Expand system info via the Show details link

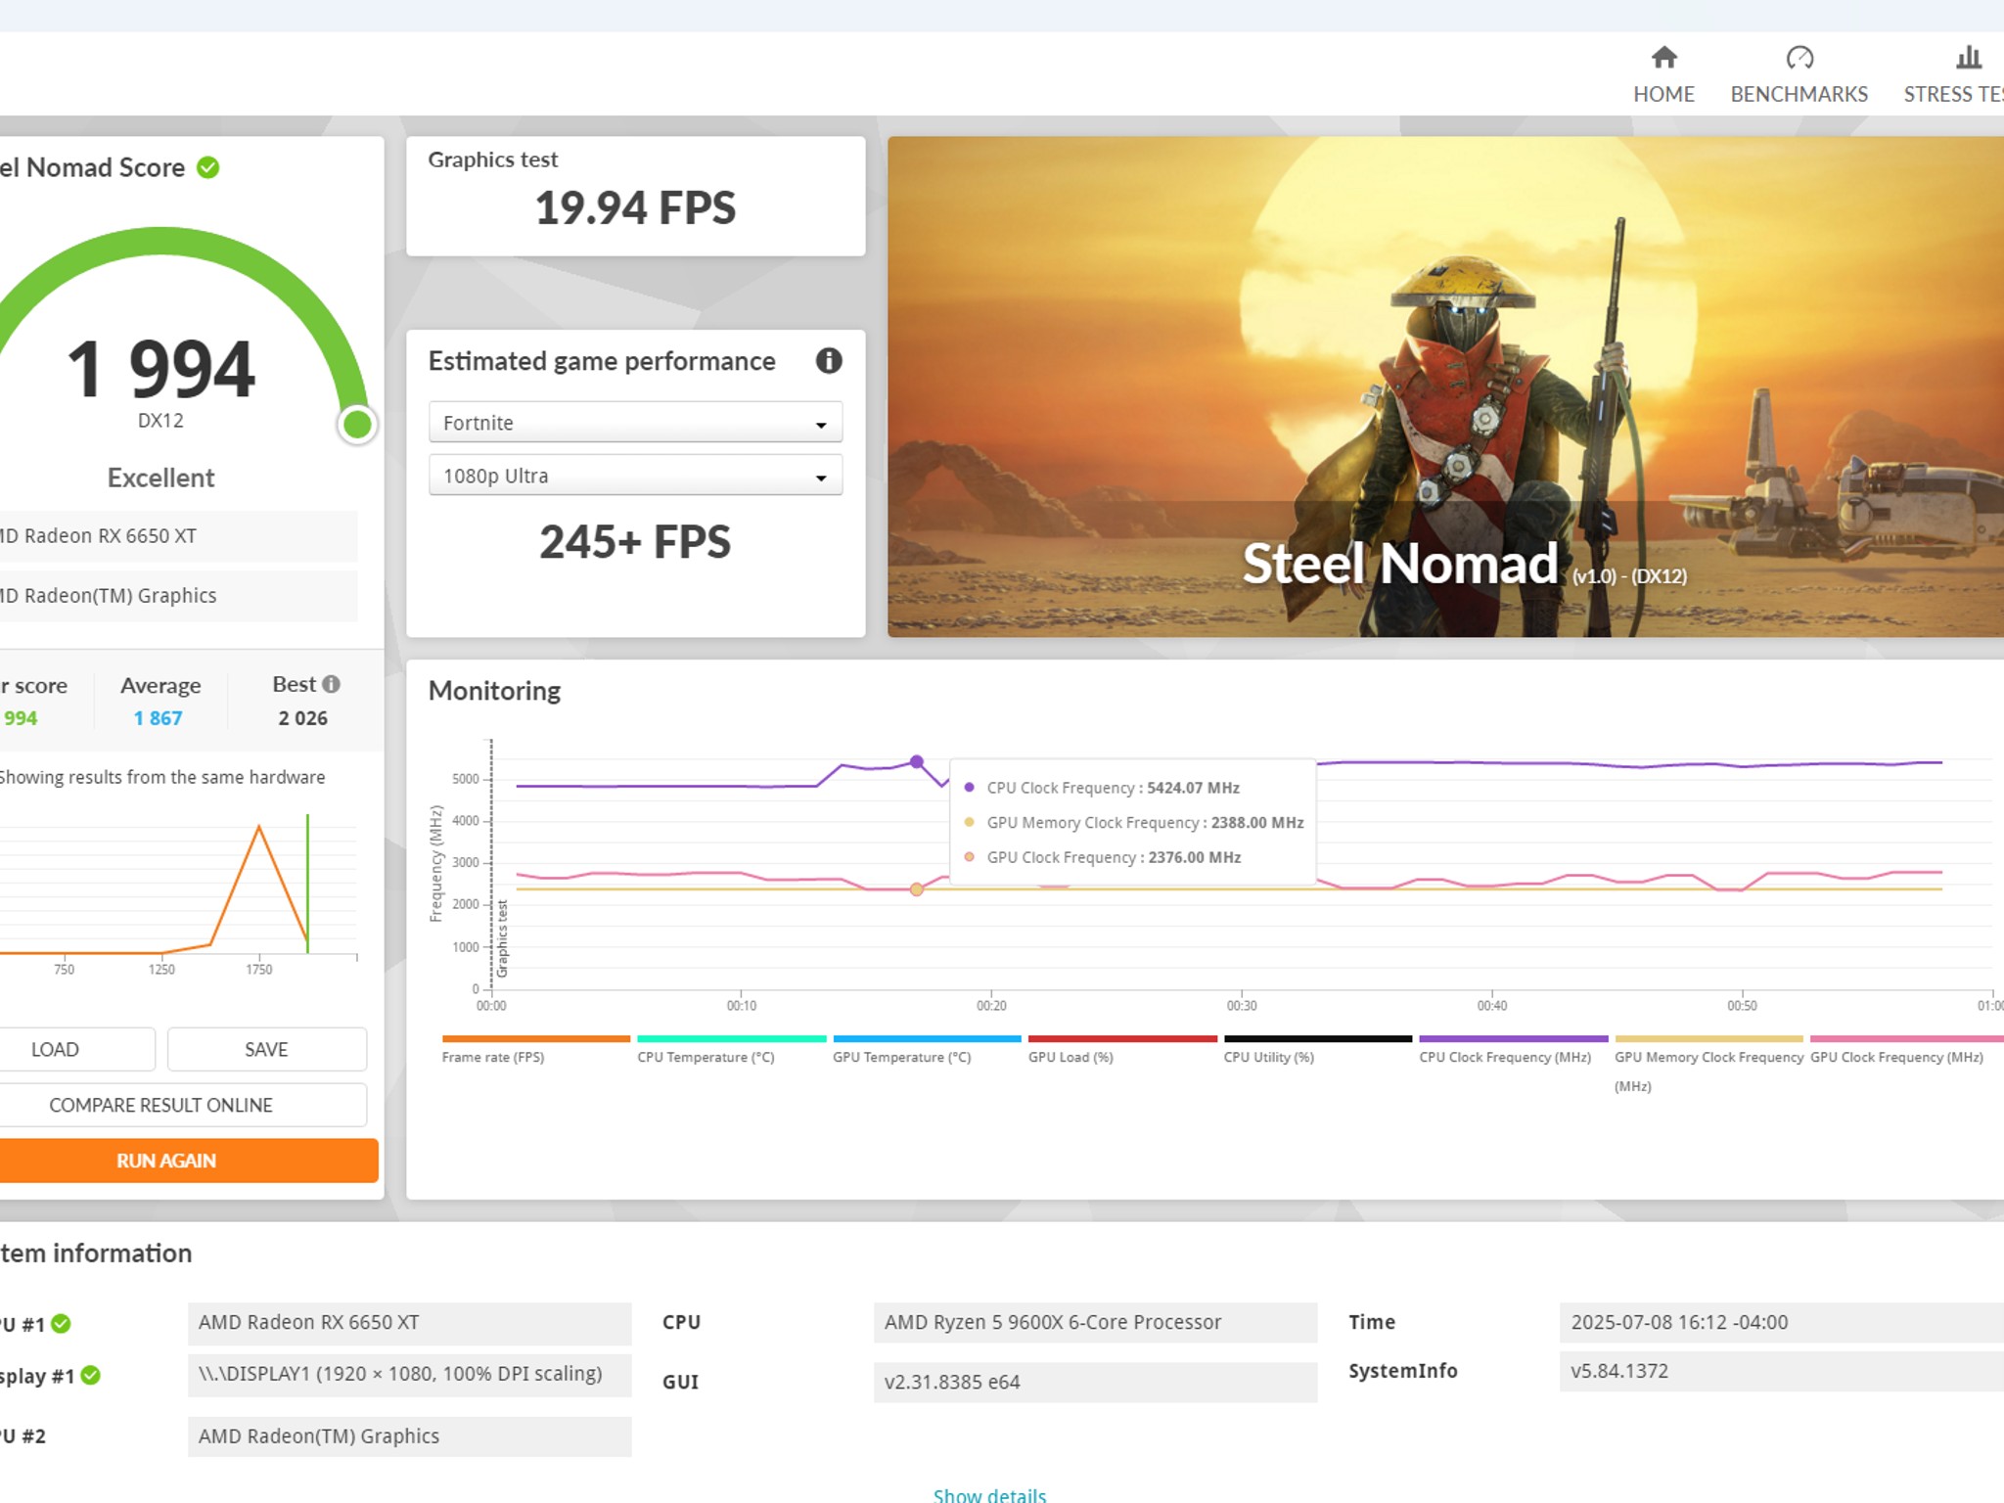(989, 1494)
